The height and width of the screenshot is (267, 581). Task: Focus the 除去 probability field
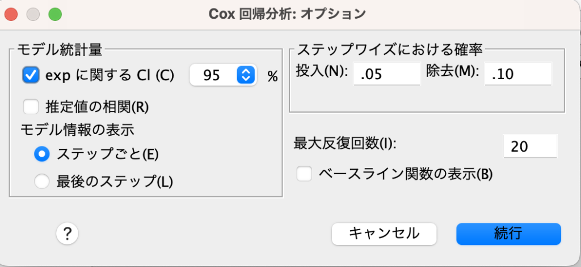tap(518, 74)
